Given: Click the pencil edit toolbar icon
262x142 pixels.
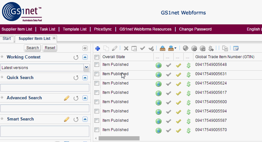Looking at the screenshot, I should (115, 49).
